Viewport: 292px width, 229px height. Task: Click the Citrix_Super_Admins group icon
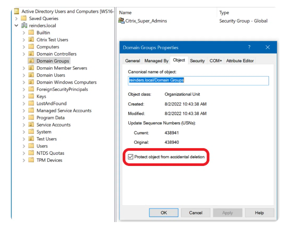(121, 21)
